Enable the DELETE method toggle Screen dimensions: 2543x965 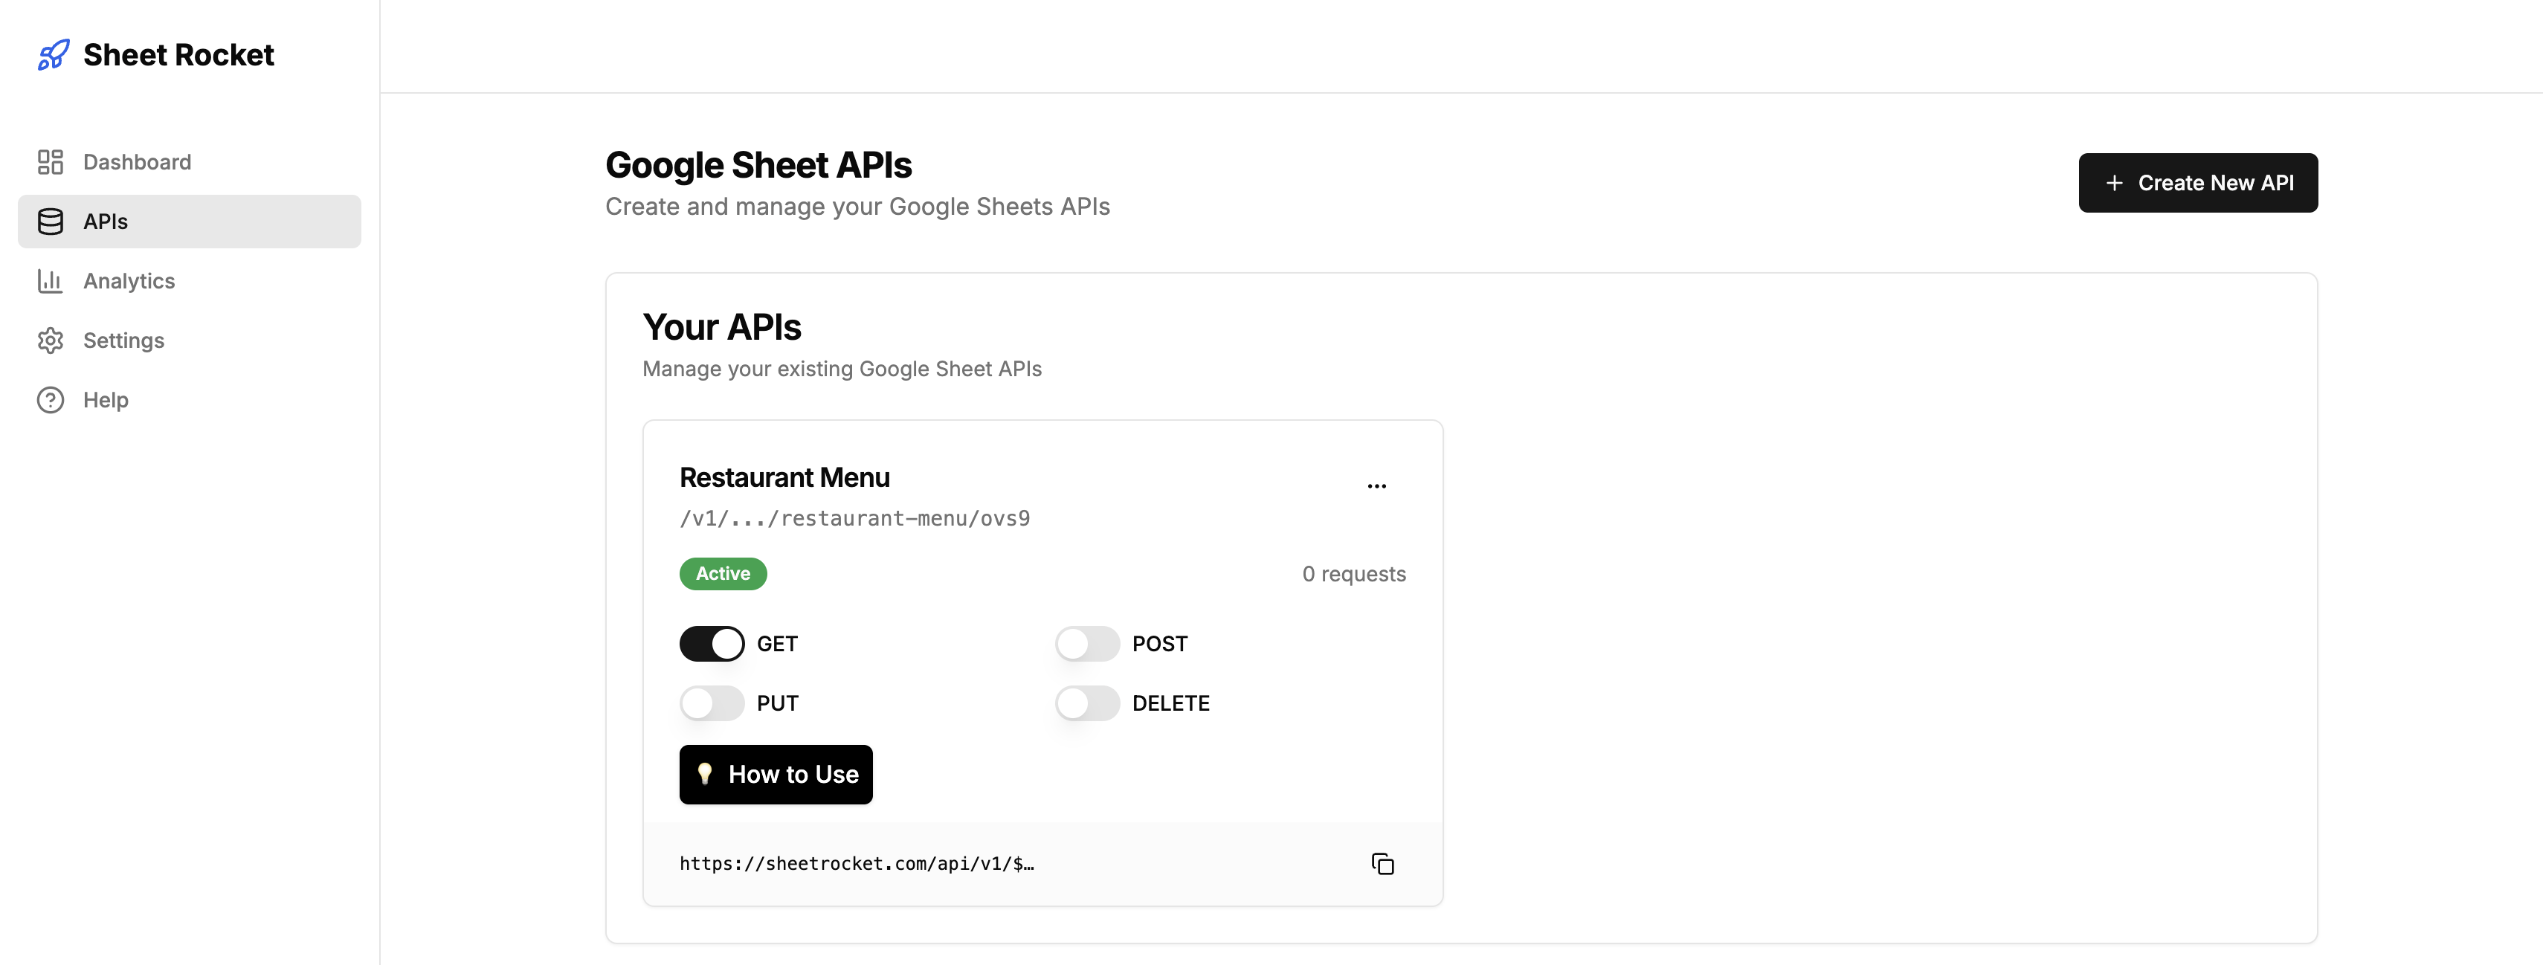pos(1087,703)
